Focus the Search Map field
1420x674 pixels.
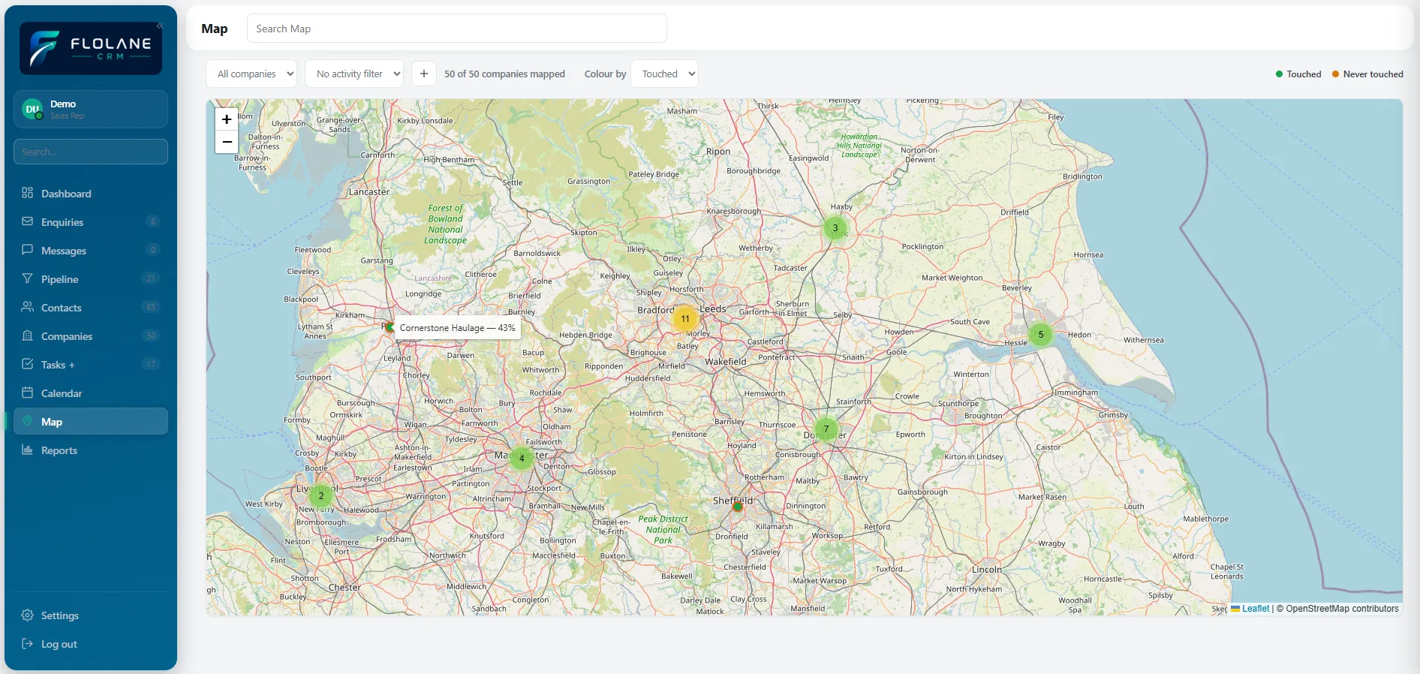click(x=457, y=29)
